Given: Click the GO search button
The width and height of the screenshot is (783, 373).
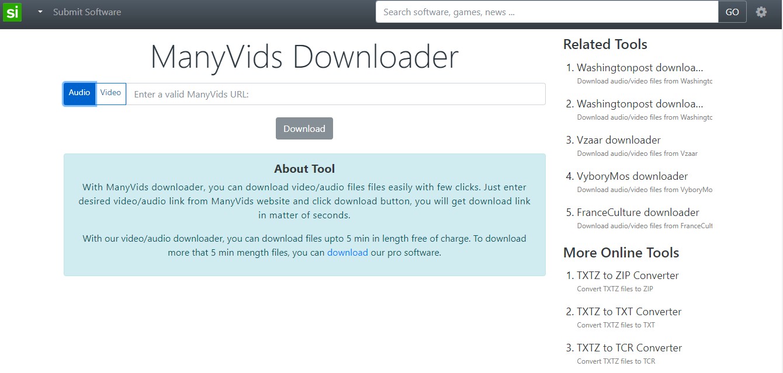Looking at the screenshot, I should [x=732, y=12].
